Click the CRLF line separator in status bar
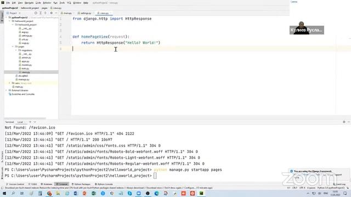The height and width of the screenshot is (197, 351). point(295,188)
